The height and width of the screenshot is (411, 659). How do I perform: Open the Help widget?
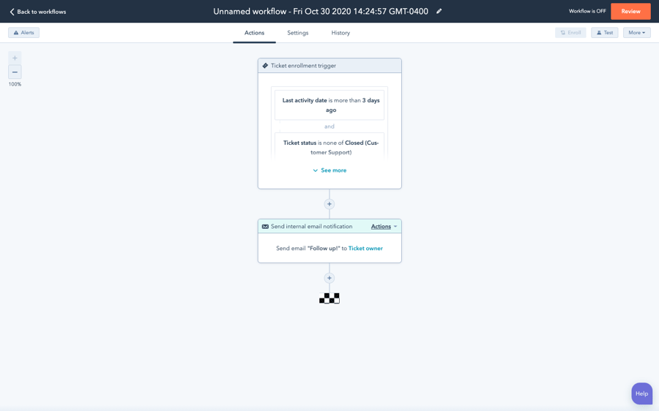pos(641,393)
